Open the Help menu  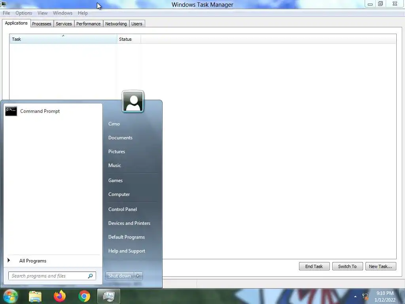tap(83, 13)
